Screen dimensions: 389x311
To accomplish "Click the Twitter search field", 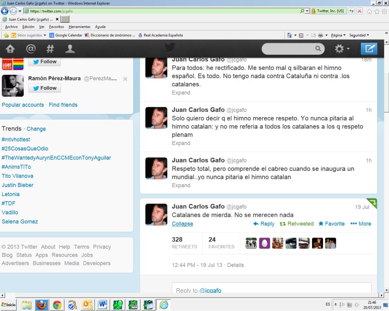I will 293,48.
